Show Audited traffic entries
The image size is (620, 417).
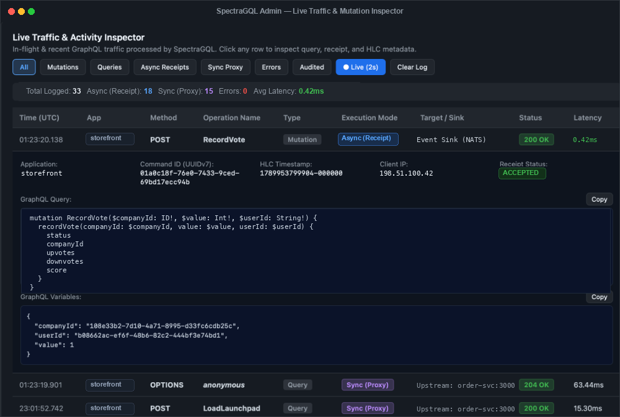[312, 67]
